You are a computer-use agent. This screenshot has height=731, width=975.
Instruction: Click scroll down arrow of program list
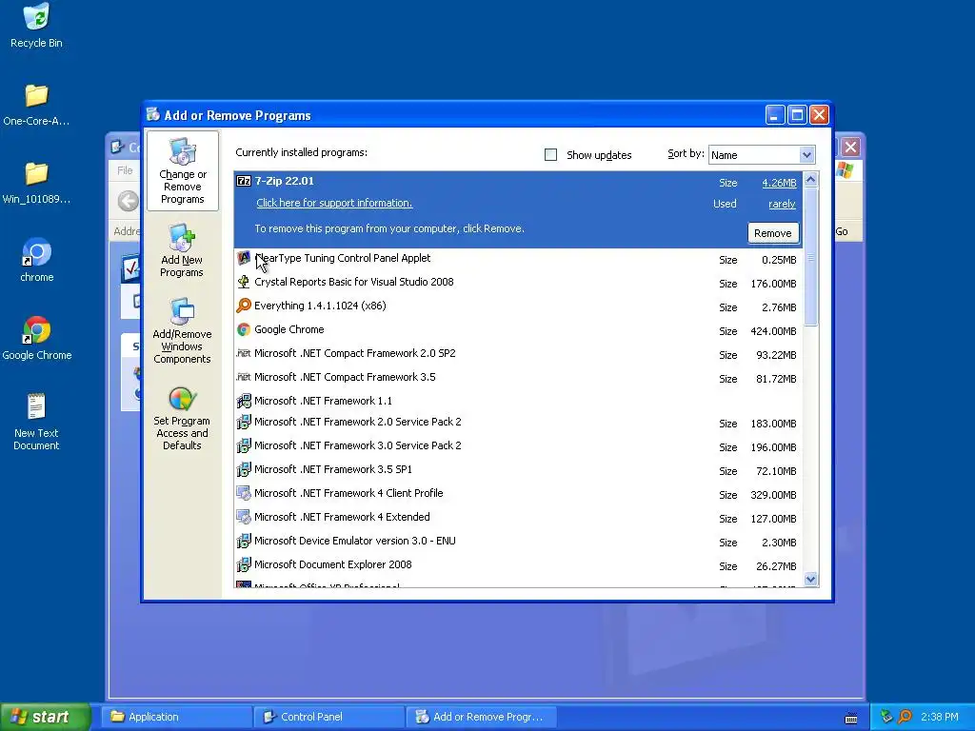(x=810, y=580)
